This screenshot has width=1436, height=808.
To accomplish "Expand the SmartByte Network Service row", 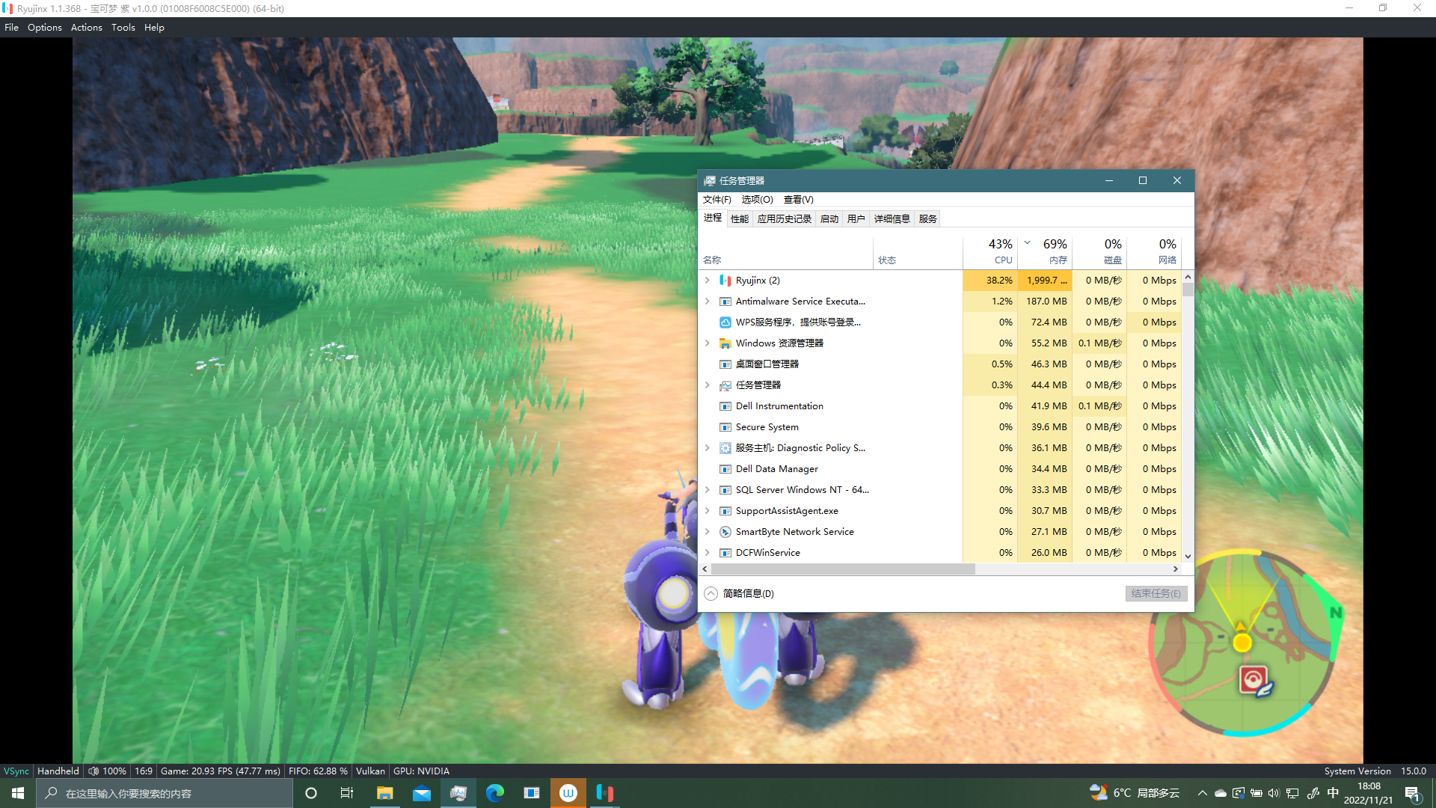I will pos(707,532).
